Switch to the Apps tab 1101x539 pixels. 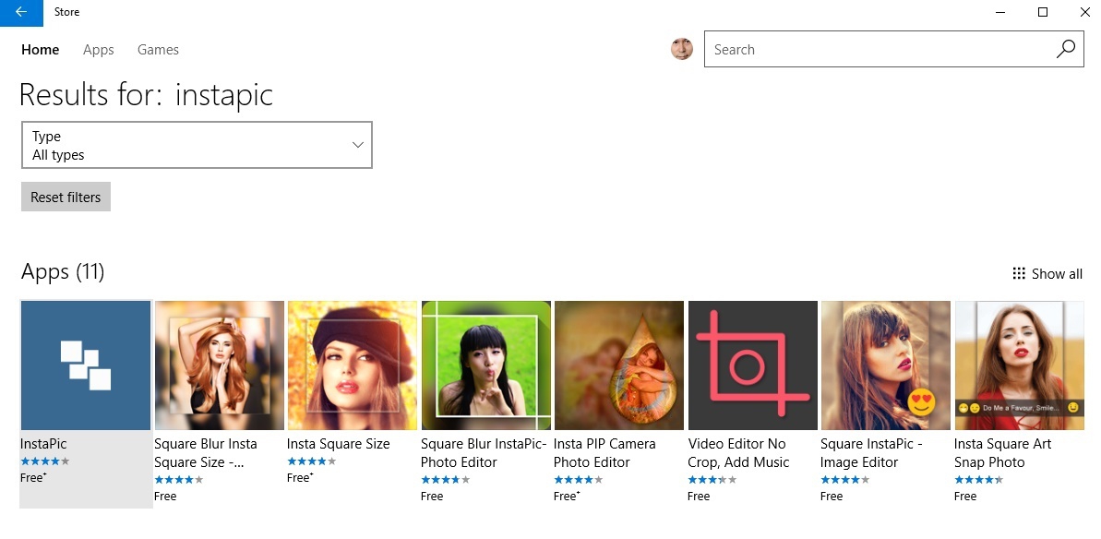point(99,50)
